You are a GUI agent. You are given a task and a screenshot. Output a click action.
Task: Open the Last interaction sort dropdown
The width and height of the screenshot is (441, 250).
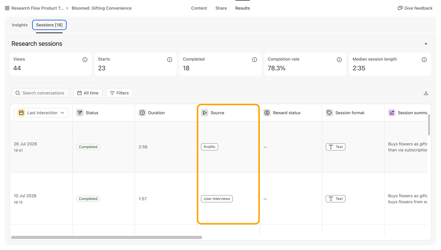pos(41,113)
